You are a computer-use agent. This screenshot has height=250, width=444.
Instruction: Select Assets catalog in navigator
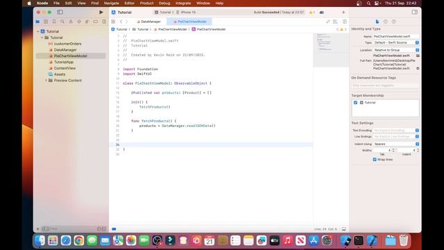pos(60,74)
